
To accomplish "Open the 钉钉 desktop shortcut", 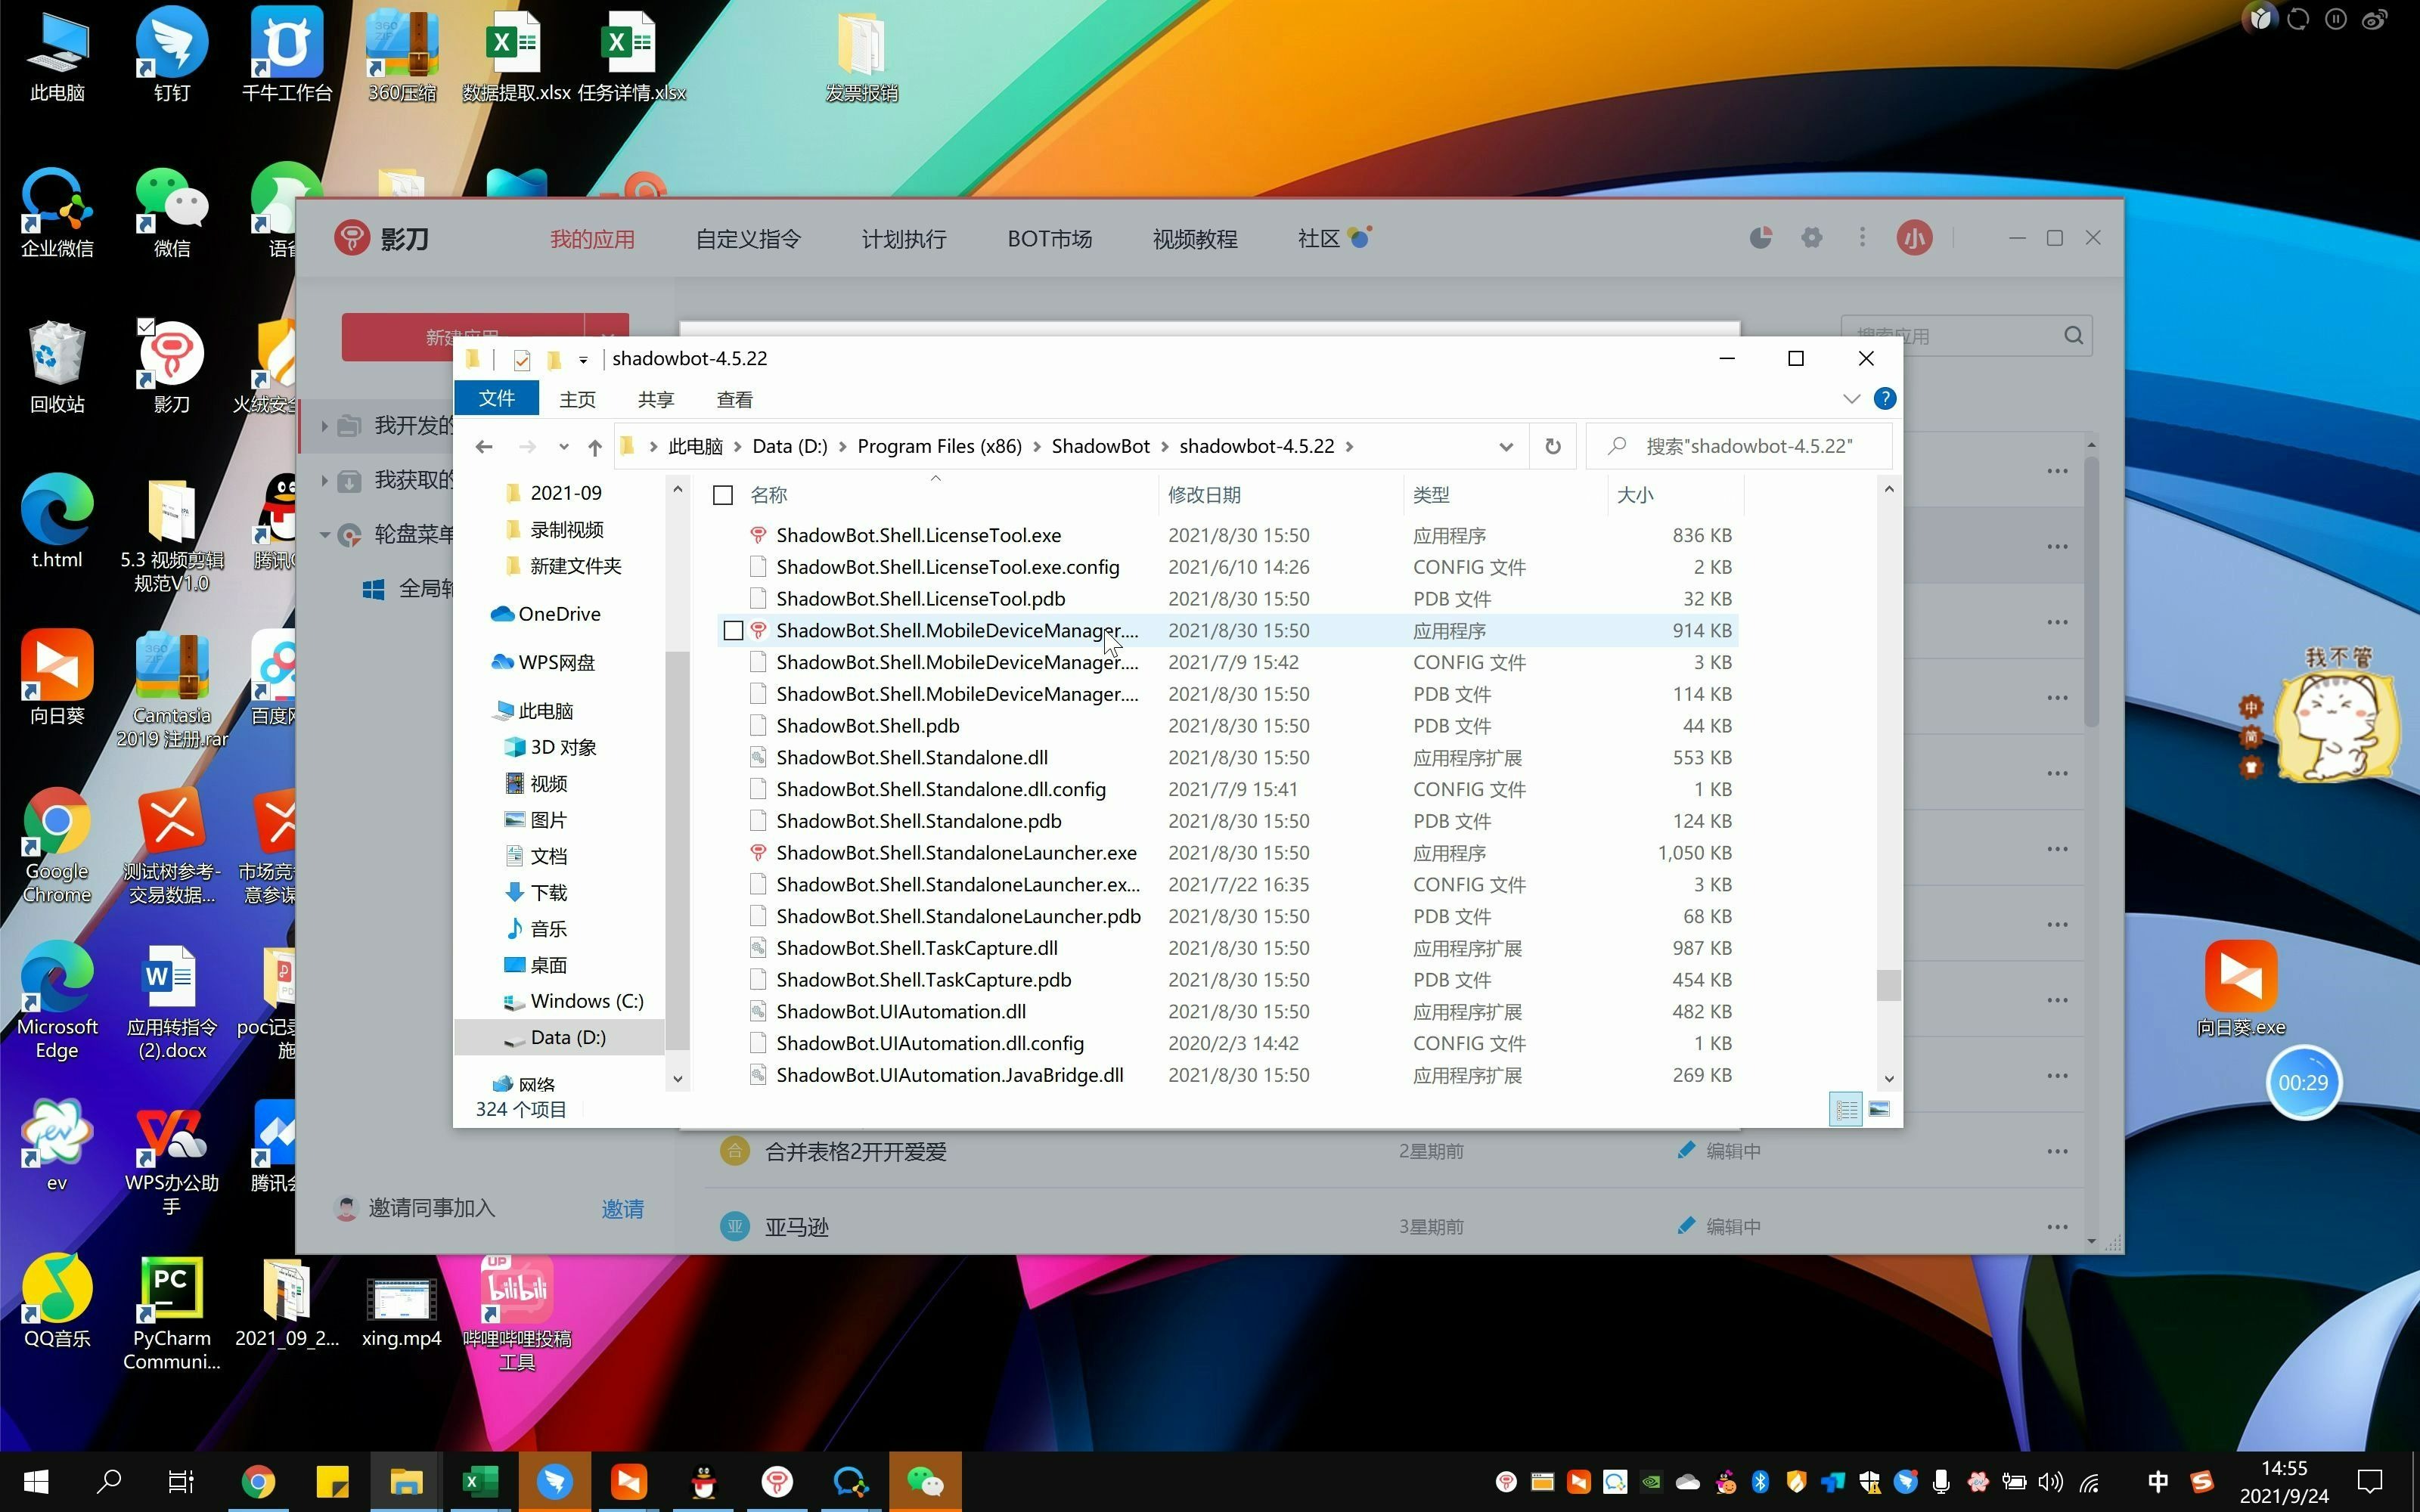I will [171, 55].
